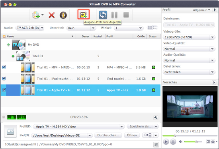Collapse the Titel 01 tree node
219x149 pixels.
coord(13,56)
